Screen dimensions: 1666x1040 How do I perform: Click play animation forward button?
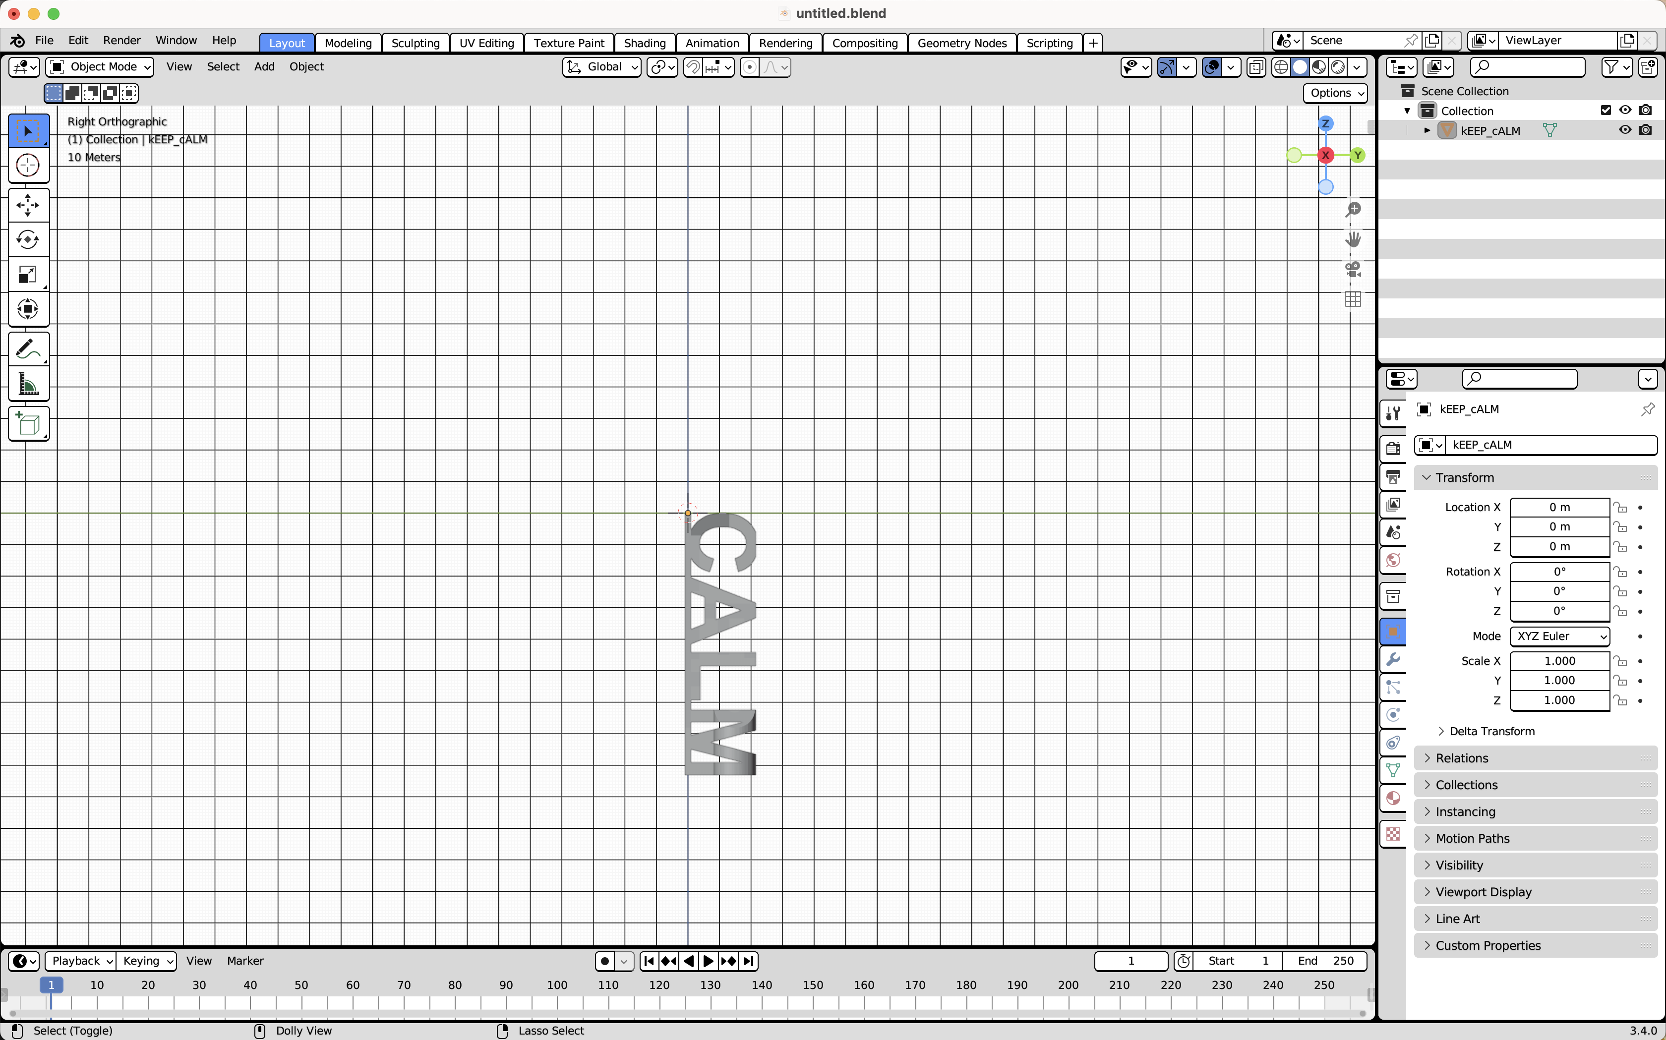tap(708, 961)
